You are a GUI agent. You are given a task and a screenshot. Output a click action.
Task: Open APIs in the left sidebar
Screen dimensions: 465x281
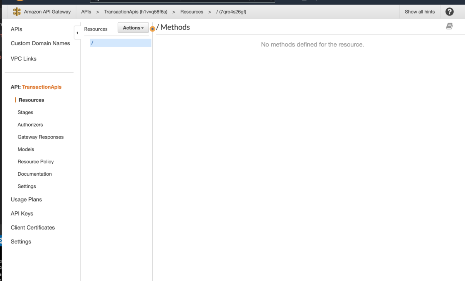point(17,29)
